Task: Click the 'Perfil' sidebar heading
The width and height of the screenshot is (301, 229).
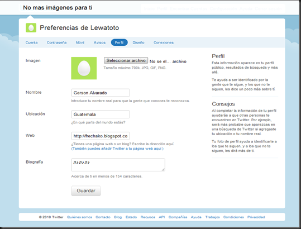Action: 218,56
